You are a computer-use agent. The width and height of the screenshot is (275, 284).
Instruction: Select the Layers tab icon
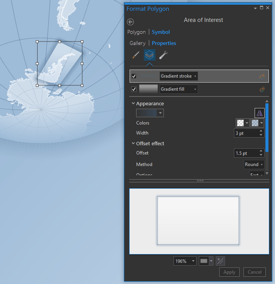coord(149,55)
